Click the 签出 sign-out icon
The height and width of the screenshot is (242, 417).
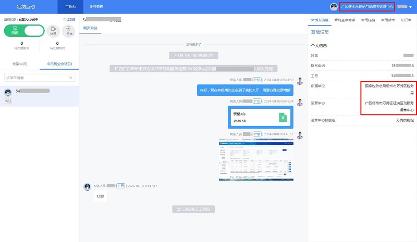coord(70,30)
